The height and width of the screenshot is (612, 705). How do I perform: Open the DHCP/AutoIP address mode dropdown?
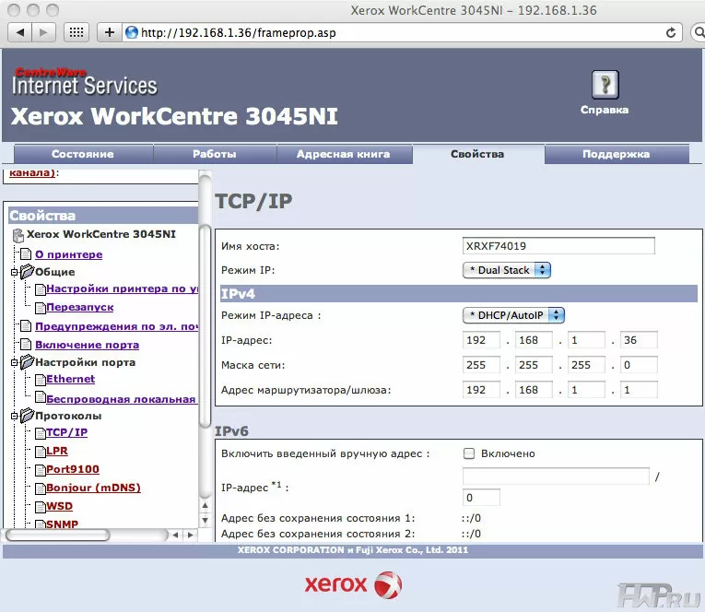513,314
